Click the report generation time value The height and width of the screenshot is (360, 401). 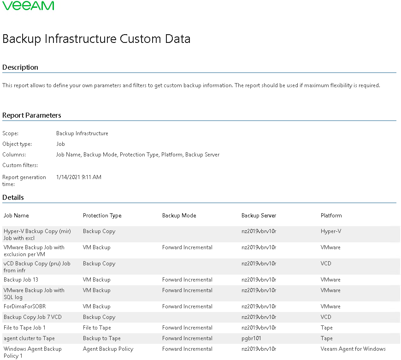coord(79,177)
